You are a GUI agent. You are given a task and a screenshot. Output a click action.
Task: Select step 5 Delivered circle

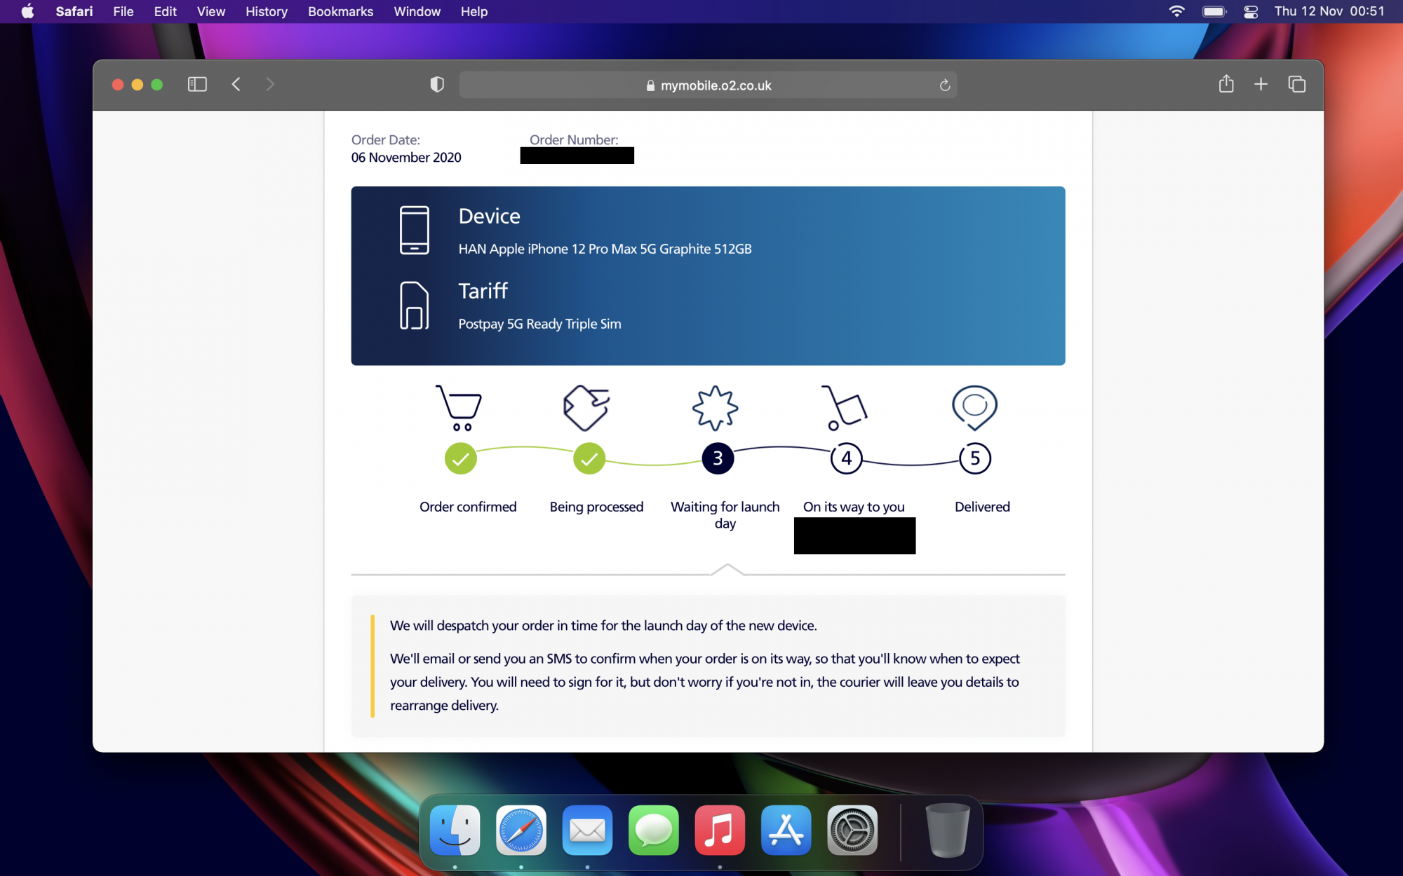coord(974,458)
